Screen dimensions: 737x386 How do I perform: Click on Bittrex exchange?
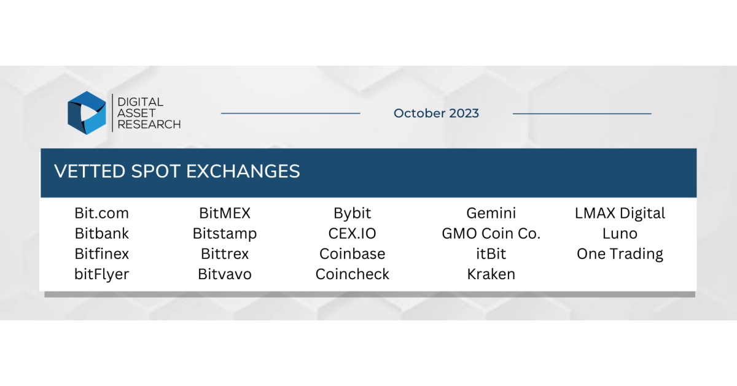(x=225, y=254)
